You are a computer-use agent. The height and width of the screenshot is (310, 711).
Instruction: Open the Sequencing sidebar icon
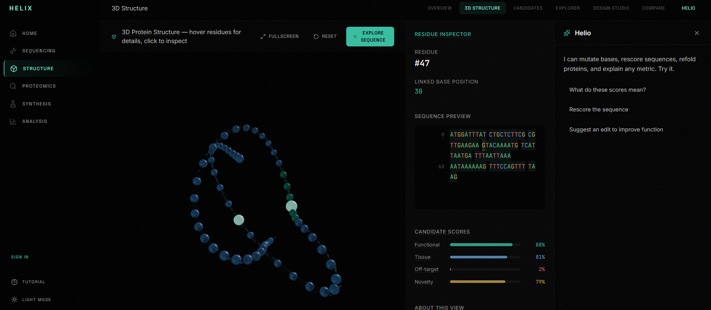tap(13, 51)
